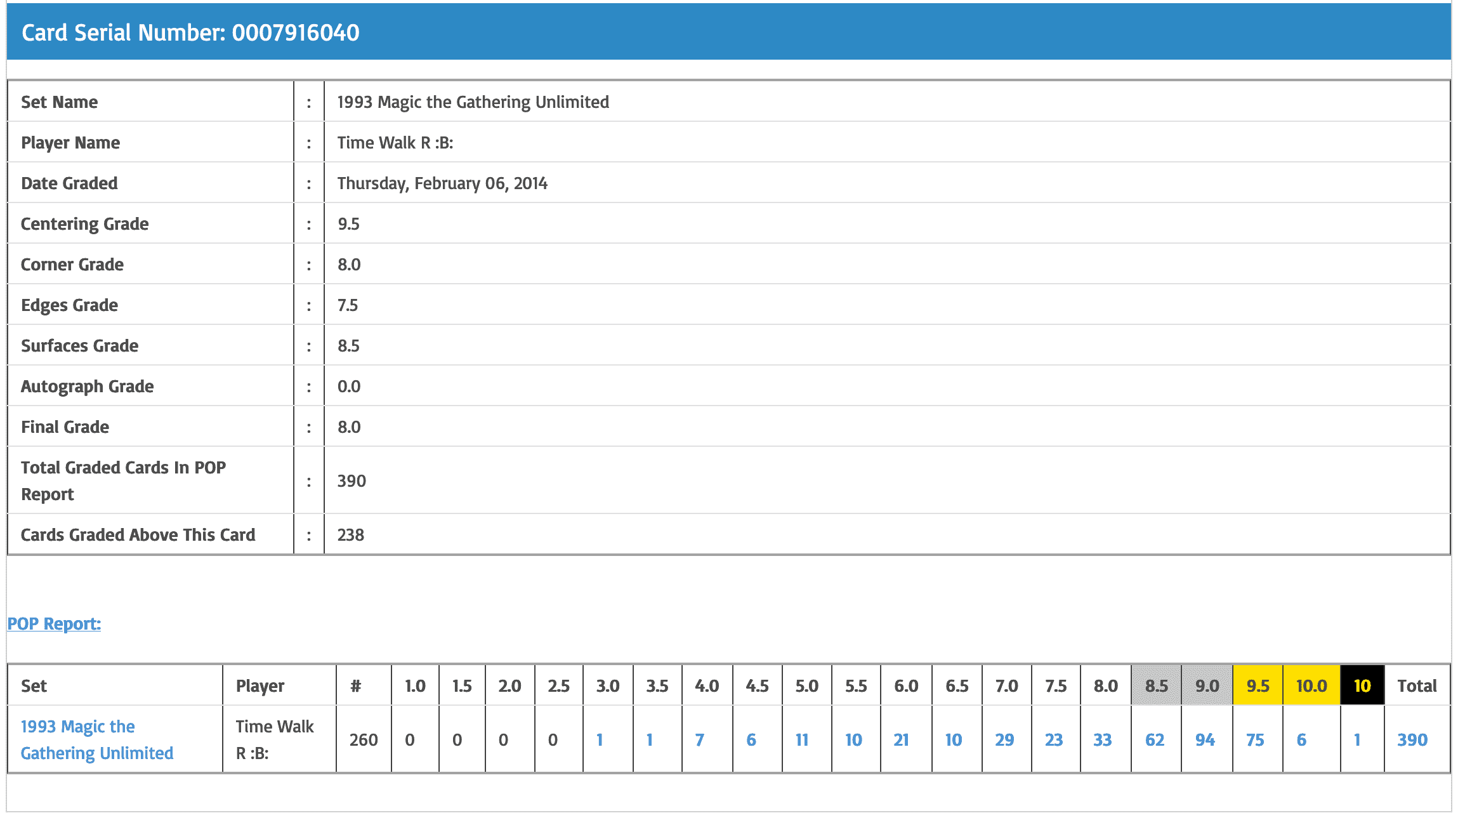
Task: Click the 11 count under grade 5.0
Action: 802,740
